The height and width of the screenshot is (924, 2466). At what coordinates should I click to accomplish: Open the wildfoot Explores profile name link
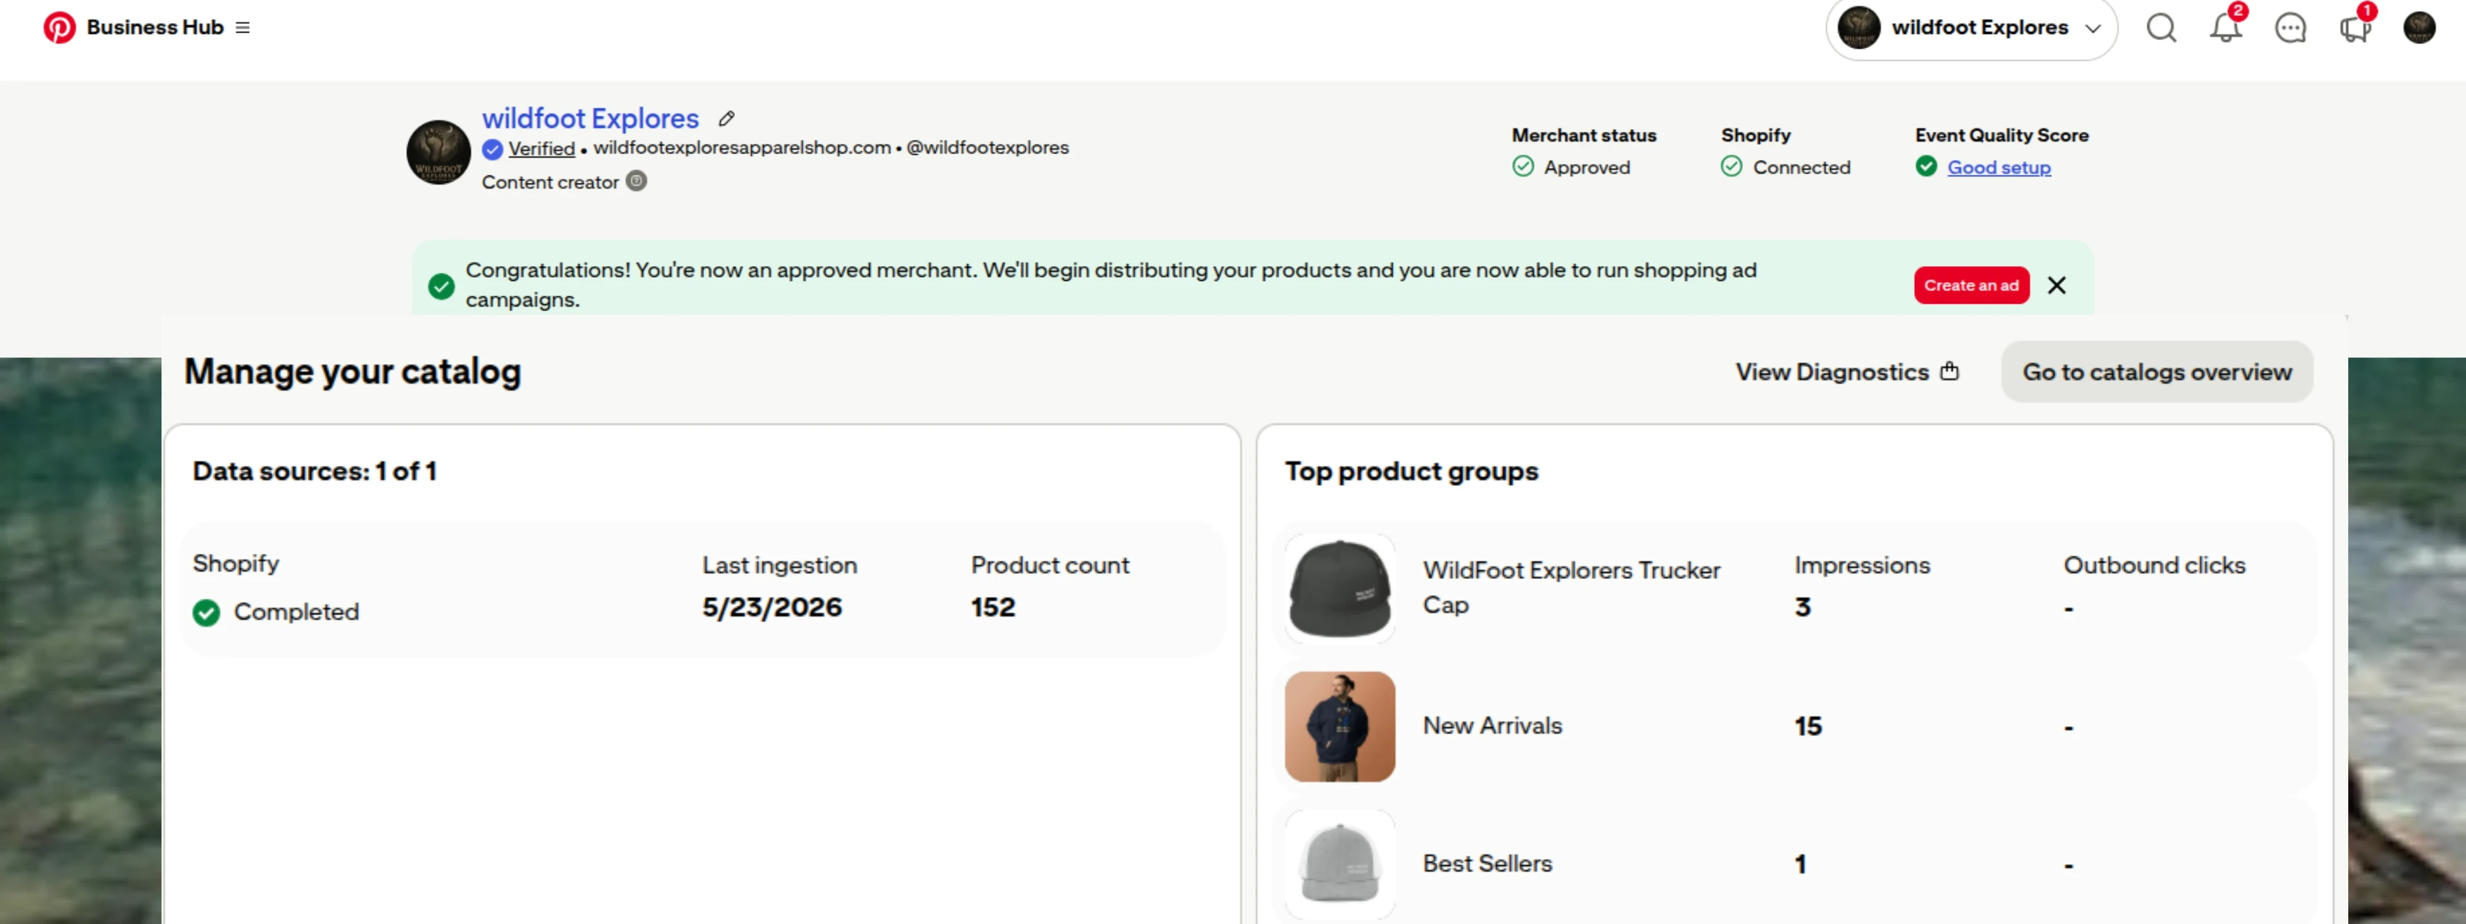[x=590, y=119]
